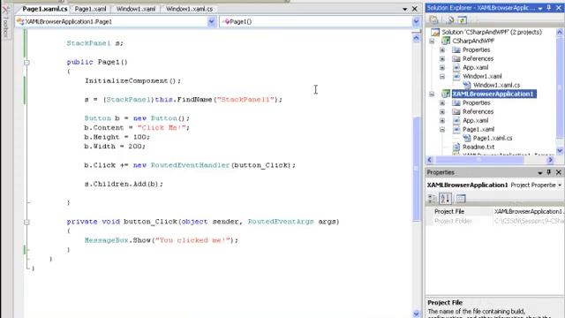Screen dimensions: 565x318
Task: Select References folder of XAMLBrowserApplication1
Action: [x=478, y=111]
